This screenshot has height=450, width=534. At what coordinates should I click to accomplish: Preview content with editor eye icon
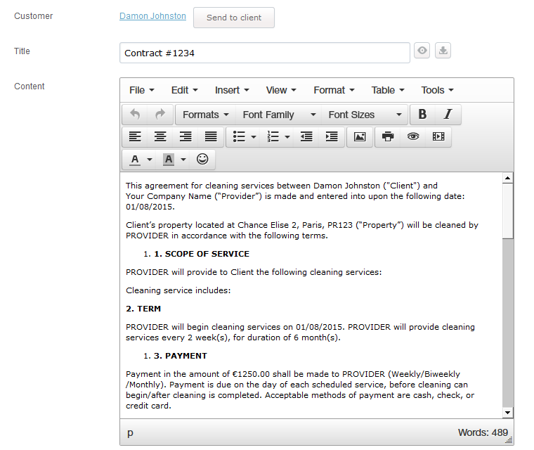[413, 136]
